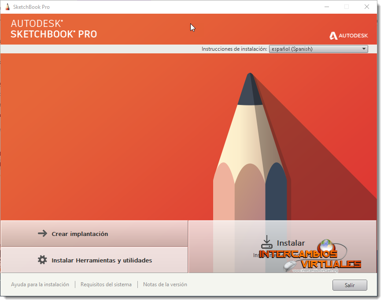The image size is (384, 303).
Task: Click the Crear implantación arrow icon
Action: tap(42, 233)
